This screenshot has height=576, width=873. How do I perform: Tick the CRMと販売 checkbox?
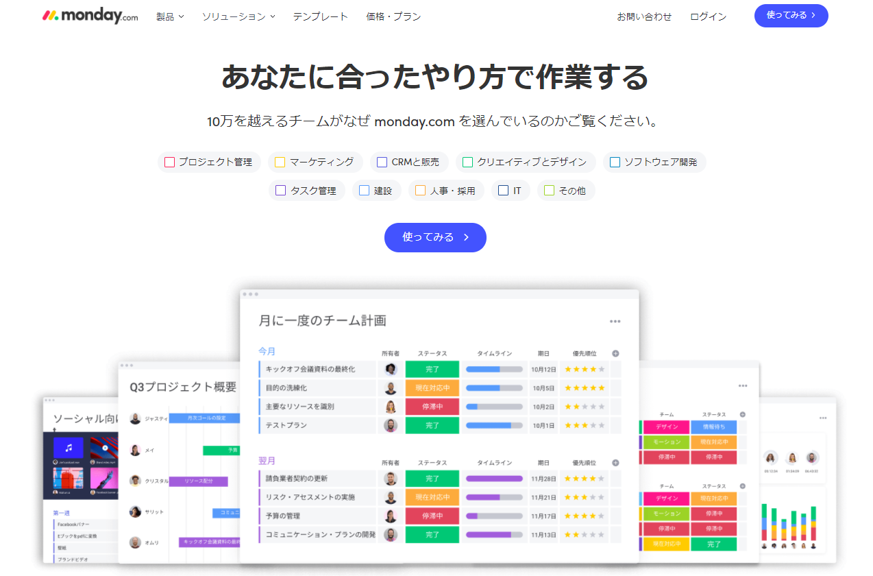coord(382,163)
